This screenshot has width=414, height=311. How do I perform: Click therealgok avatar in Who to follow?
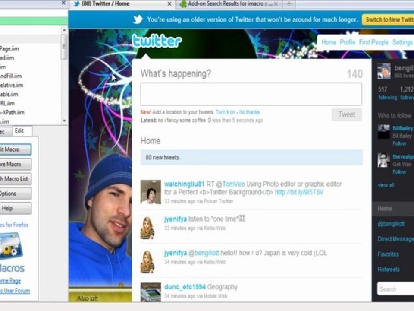tap(384, 160)
